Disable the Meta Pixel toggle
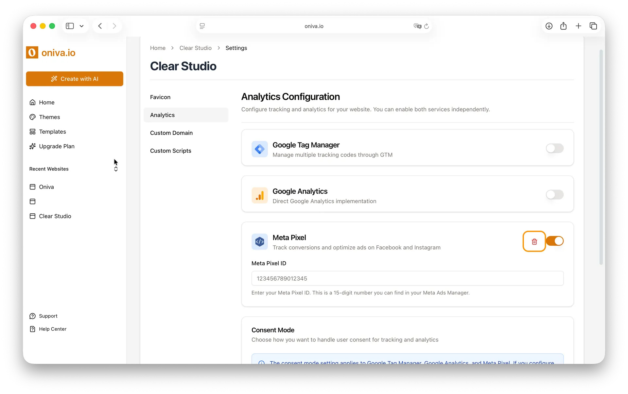Screen dimensions: 628x394 point(555,241)
